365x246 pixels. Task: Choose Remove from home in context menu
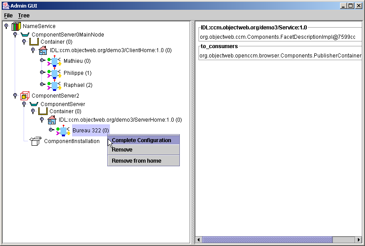pos(143,161)
